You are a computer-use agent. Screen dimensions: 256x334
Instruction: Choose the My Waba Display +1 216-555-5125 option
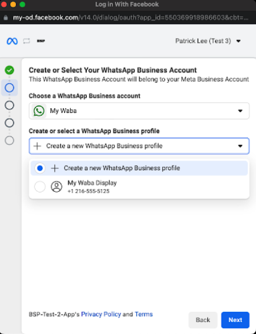[x=139, y=186]
